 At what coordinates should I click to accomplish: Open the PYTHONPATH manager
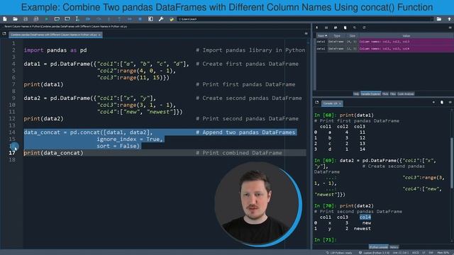tap(172, 19)
